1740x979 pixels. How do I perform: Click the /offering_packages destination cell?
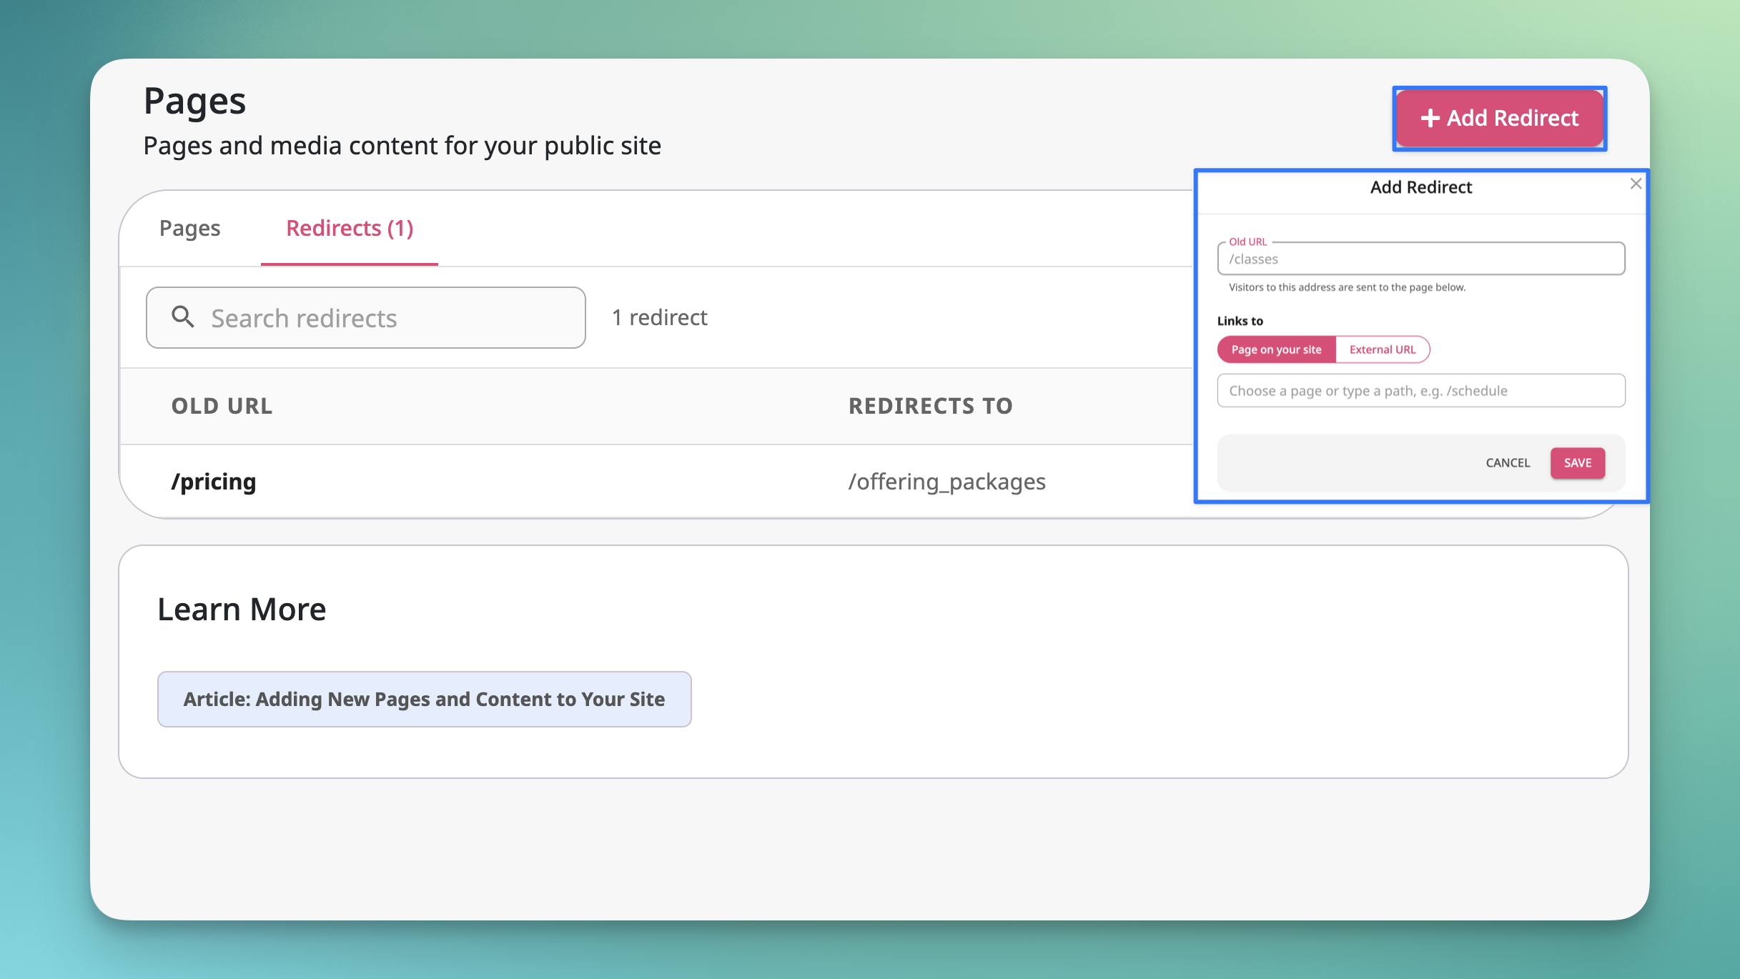point(946,482)
